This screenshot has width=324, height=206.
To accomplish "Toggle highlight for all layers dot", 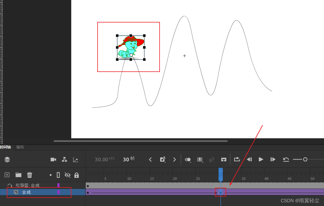I will point(51,175).
